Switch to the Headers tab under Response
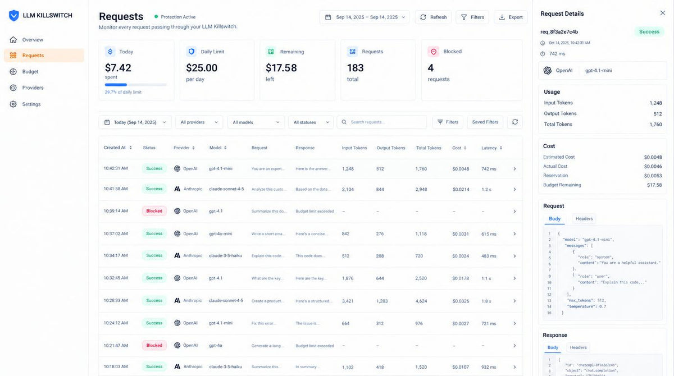The width and height of the screenshot is (674, 376). click(x=579, y=347)
